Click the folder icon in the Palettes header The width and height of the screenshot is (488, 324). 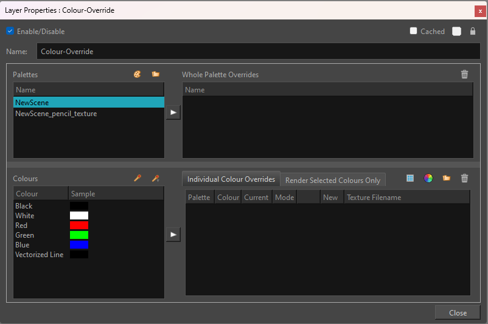point(155,74)
